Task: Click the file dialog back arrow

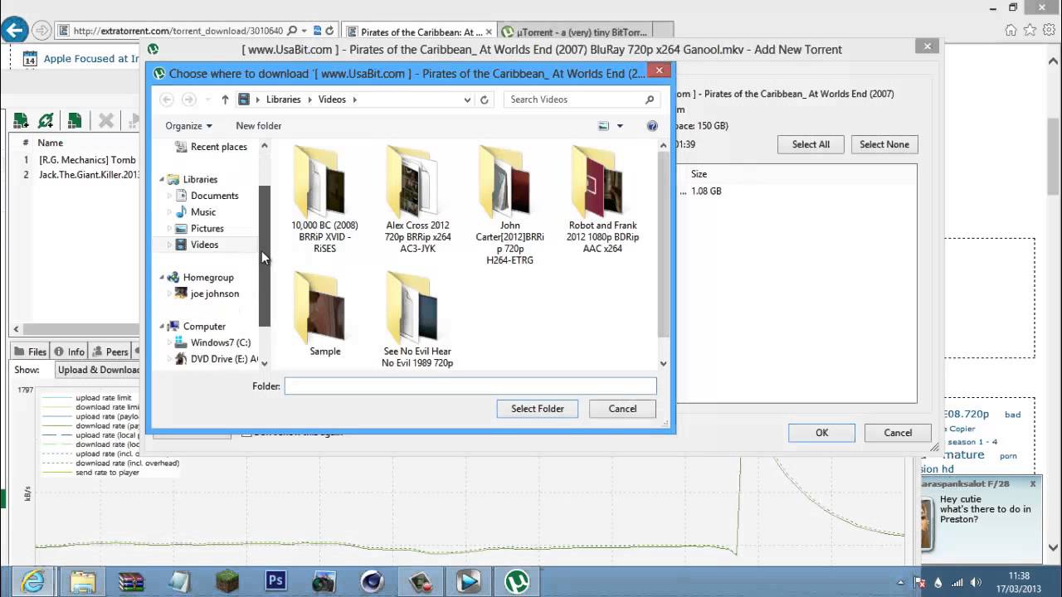Action: 166,99
